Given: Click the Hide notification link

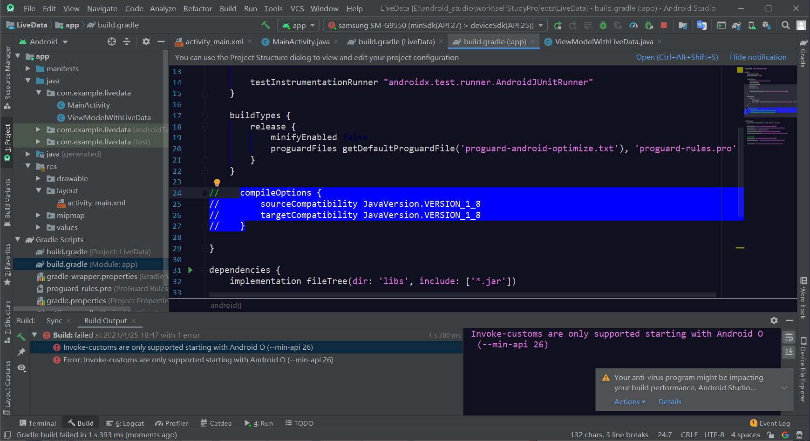Looking at the screenshot, I should coord(757,57).
